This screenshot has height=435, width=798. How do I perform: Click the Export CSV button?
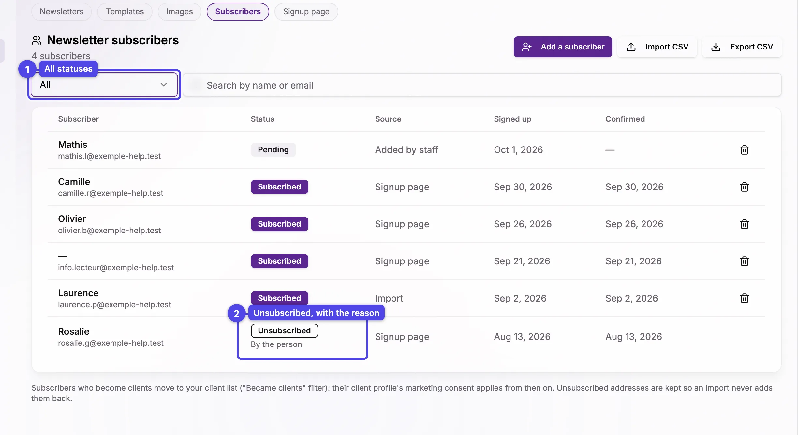pyautogui.click(x=742, y=47)
